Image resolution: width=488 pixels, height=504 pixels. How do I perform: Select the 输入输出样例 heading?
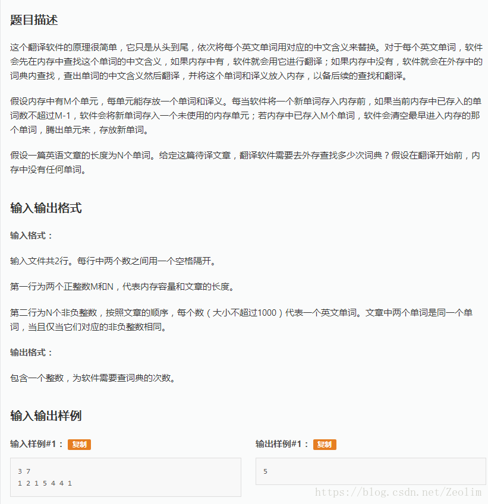(x=46, y=416)
